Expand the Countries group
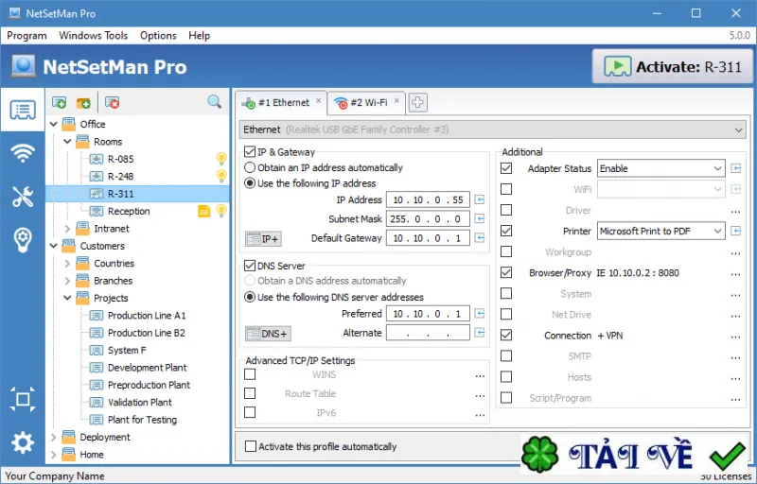757x484 pixels. (x=67, y=263)
